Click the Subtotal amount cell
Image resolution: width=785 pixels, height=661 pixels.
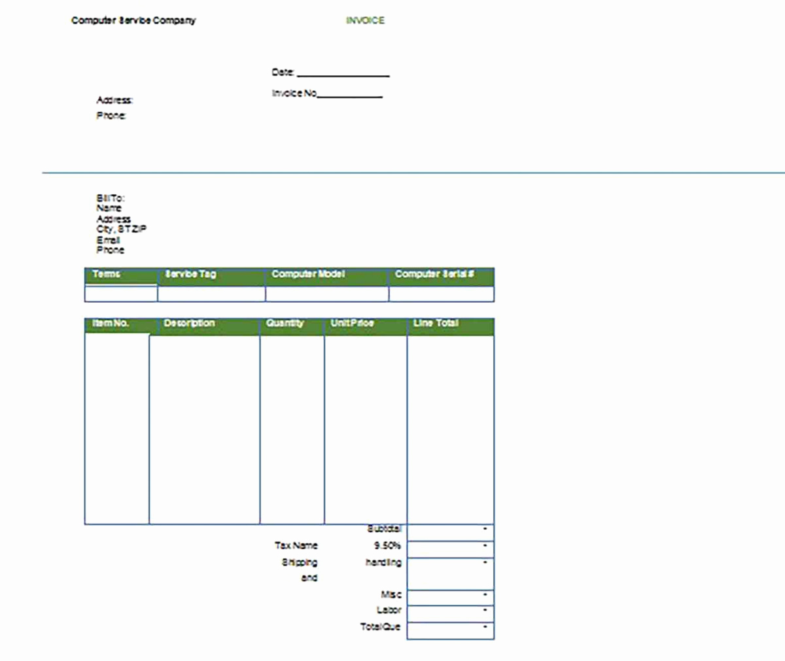point(451,532)
